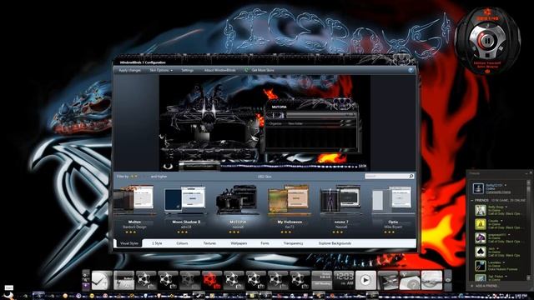Click the arrow handle at dock's right end
This screenshot has width=534, height=300.
[448, 280]
